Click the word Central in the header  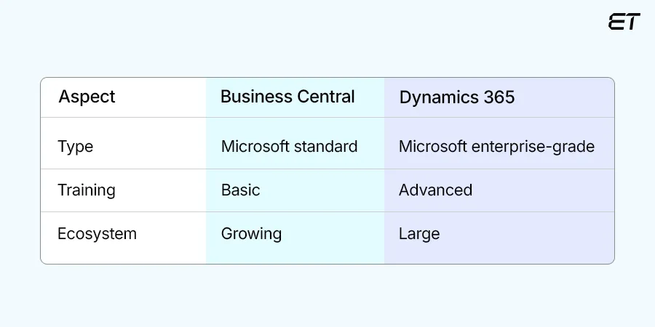326,97
